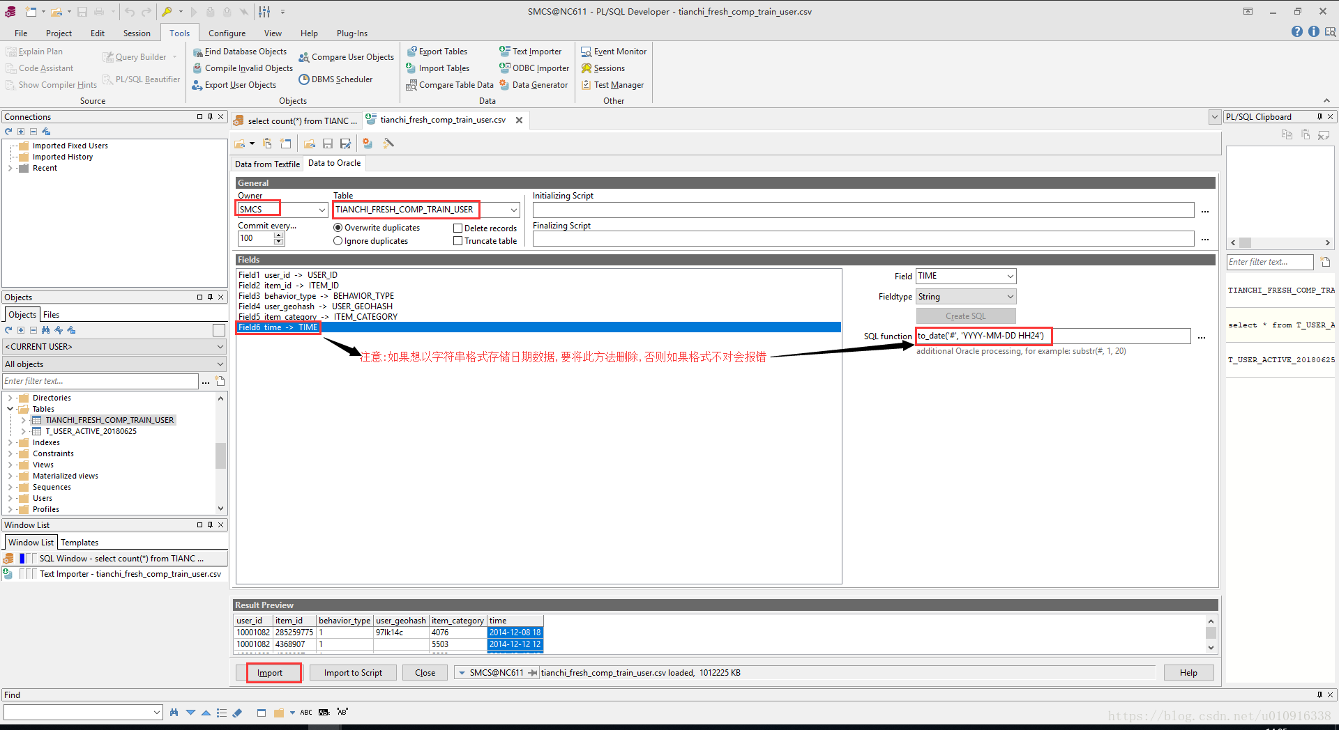This screenshot has height=730, width=1339.
Task: Click Result Preview vertical scrollbar down arrow
Action: point(1211,648)
